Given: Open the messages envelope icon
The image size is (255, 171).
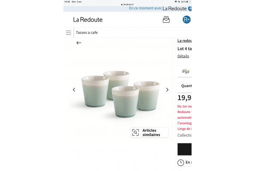Looking at the screenshot, I should pos(166,20).
